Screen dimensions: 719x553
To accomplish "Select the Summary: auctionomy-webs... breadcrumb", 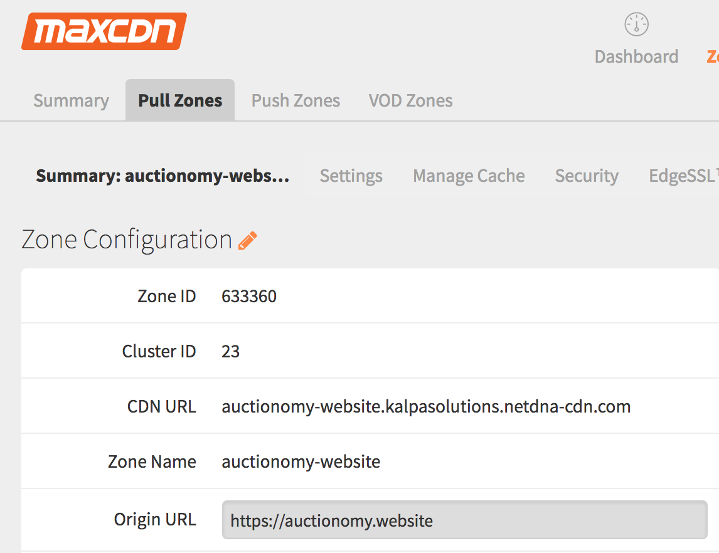I will point(162,176).
